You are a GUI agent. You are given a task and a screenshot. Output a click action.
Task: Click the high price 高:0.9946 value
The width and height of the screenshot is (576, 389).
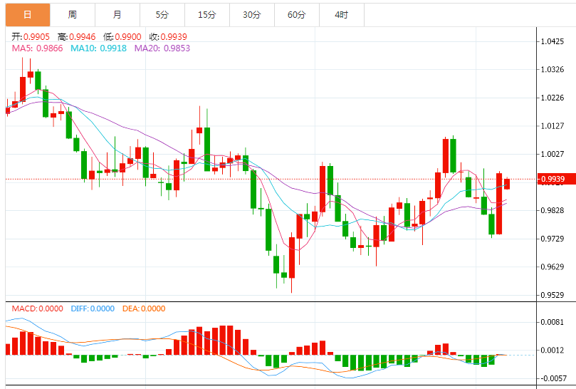tap(76, 37)
